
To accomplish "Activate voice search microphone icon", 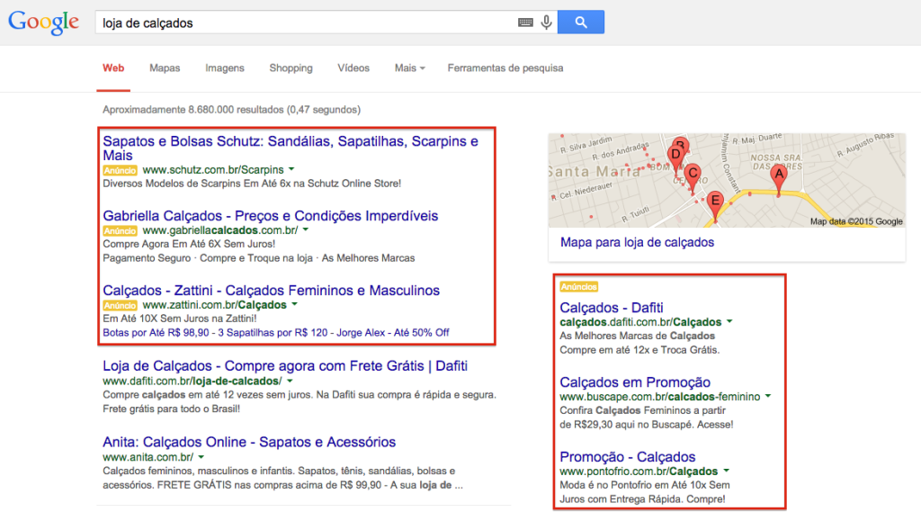I will [x=546, y=22].
